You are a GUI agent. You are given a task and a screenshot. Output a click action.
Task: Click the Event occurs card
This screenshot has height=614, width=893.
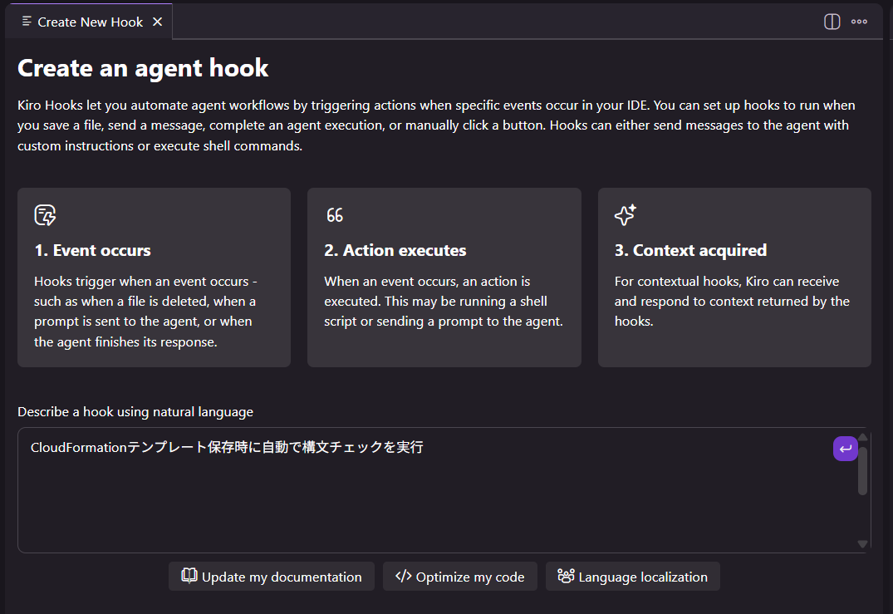(x=154, y=277)
